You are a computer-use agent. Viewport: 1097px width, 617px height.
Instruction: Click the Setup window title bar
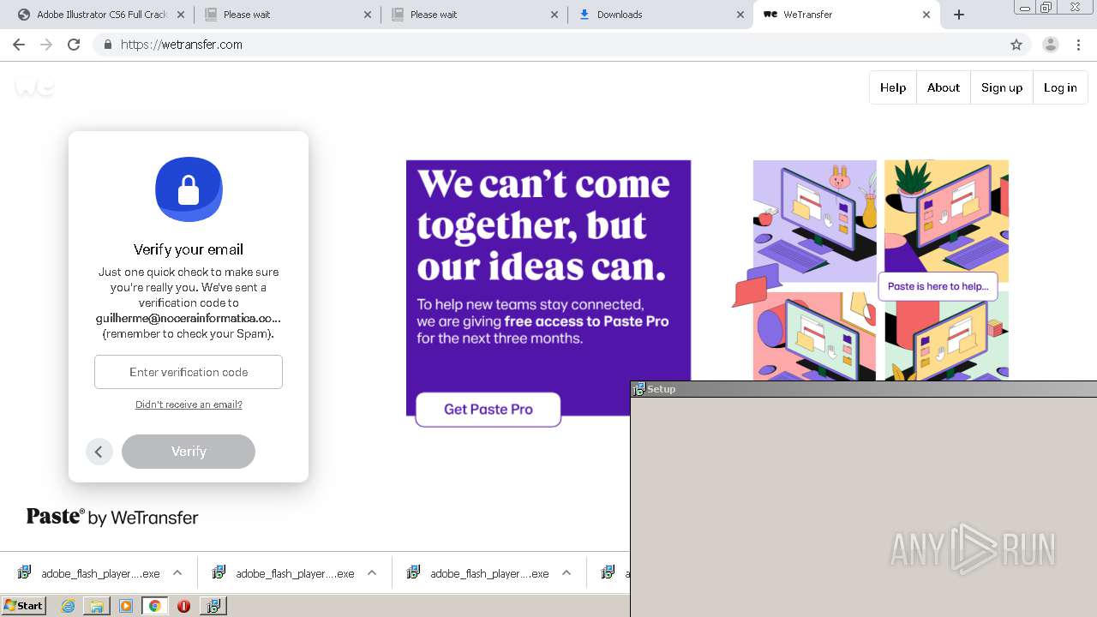point(864,389)
